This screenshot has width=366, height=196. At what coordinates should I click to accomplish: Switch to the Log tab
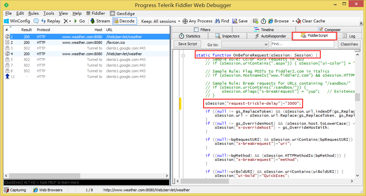(x=349, y=36)
